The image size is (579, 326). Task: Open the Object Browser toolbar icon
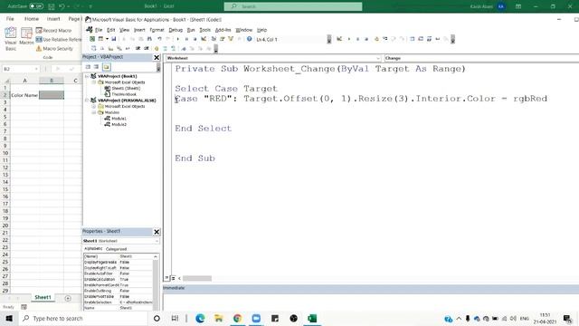(x=231, y=39)
